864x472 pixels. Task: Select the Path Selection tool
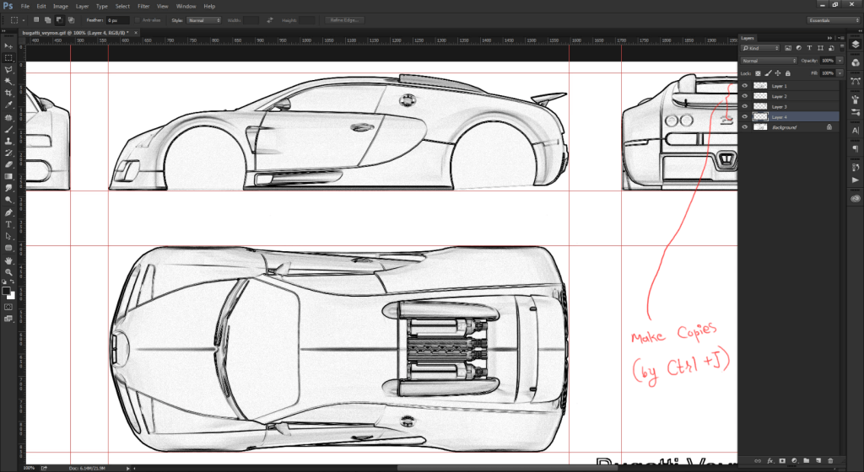coord(8,236)
